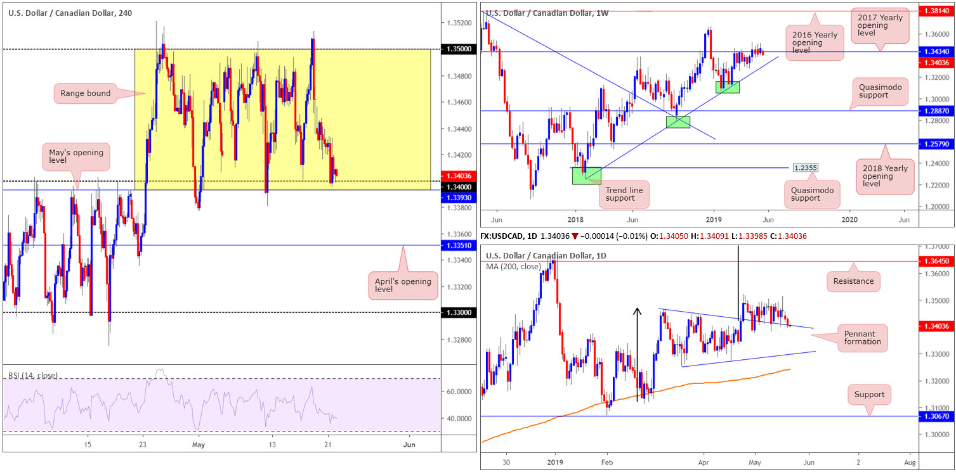The height and width of the screenshot is (472, 956).
Task: Select the blue 1.28870 price label
Action: point(936,110)
